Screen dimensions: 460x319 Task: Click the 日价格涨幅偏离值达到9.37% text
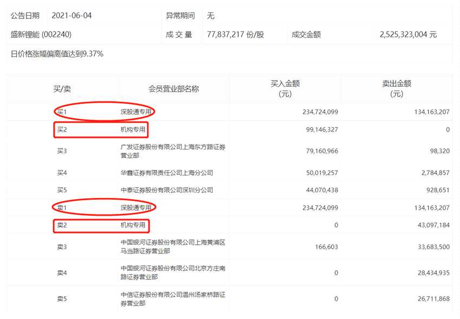coord(57,54)
